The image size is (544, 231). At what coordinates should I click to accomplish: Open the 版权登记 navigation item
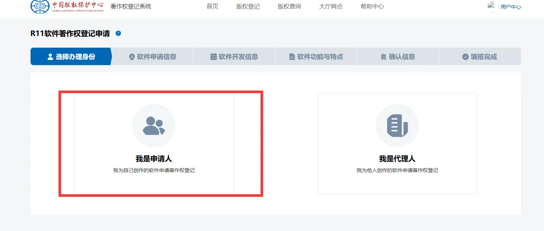pos(247,6)
